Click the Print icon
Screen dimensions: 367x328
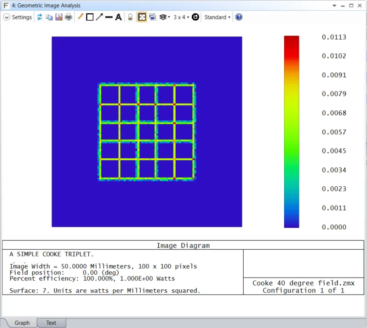click(69, 17)
